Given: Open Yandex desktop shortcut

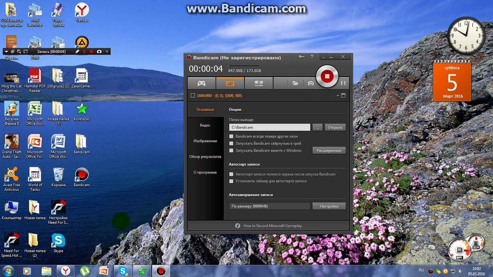Looking at the screenshot, I should [x=82, y=13].
